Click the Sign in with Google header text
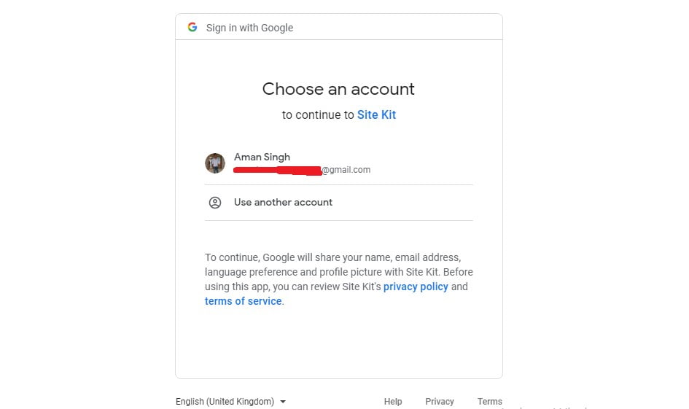This screenshot has width=689, height=409. [x=249, y=28]
